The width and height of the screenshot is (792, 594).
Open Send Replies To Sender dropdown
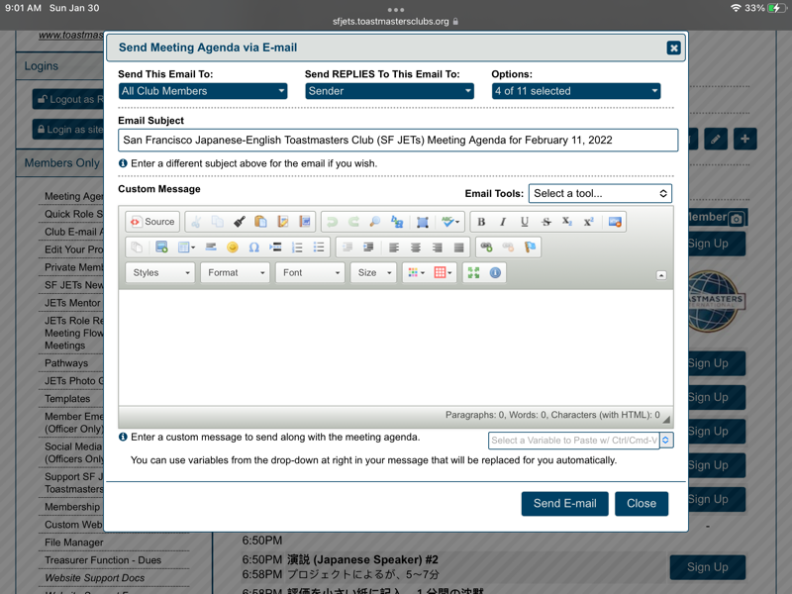coord(389,91)
